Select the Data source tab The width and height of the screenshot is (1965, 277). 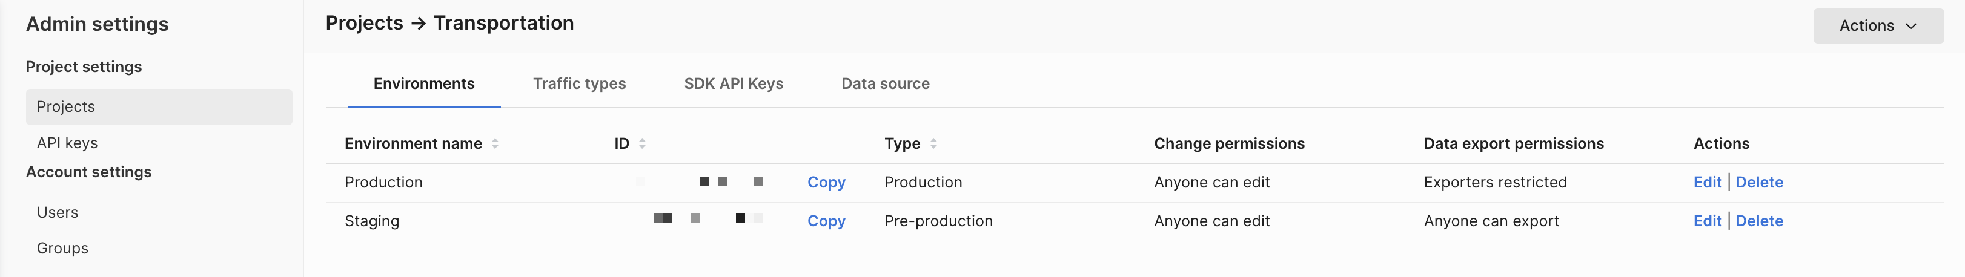coord(885,83)
